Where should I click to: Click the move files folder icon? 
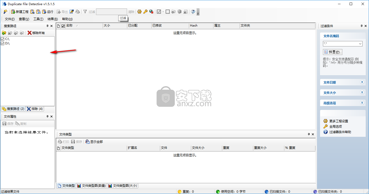pos(174,12)
